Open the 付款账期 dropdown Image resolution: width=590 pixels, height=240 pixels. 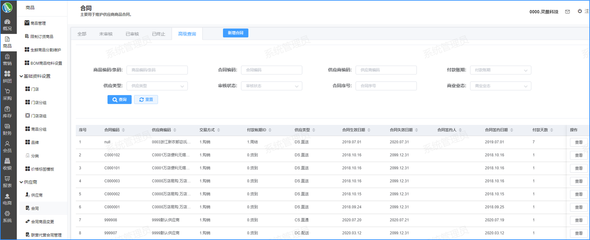pos(500,70)
